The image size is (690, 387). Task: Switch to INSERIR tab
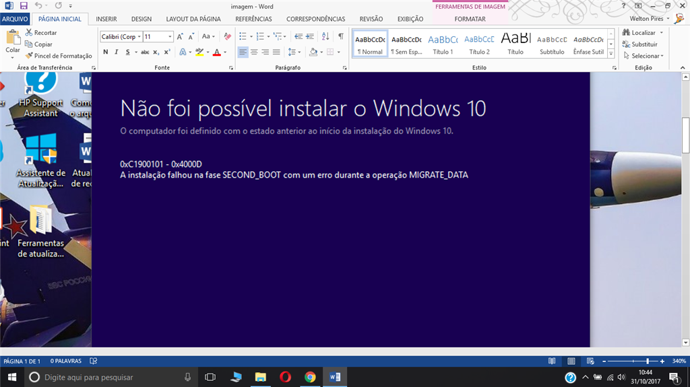click(106, 19)
